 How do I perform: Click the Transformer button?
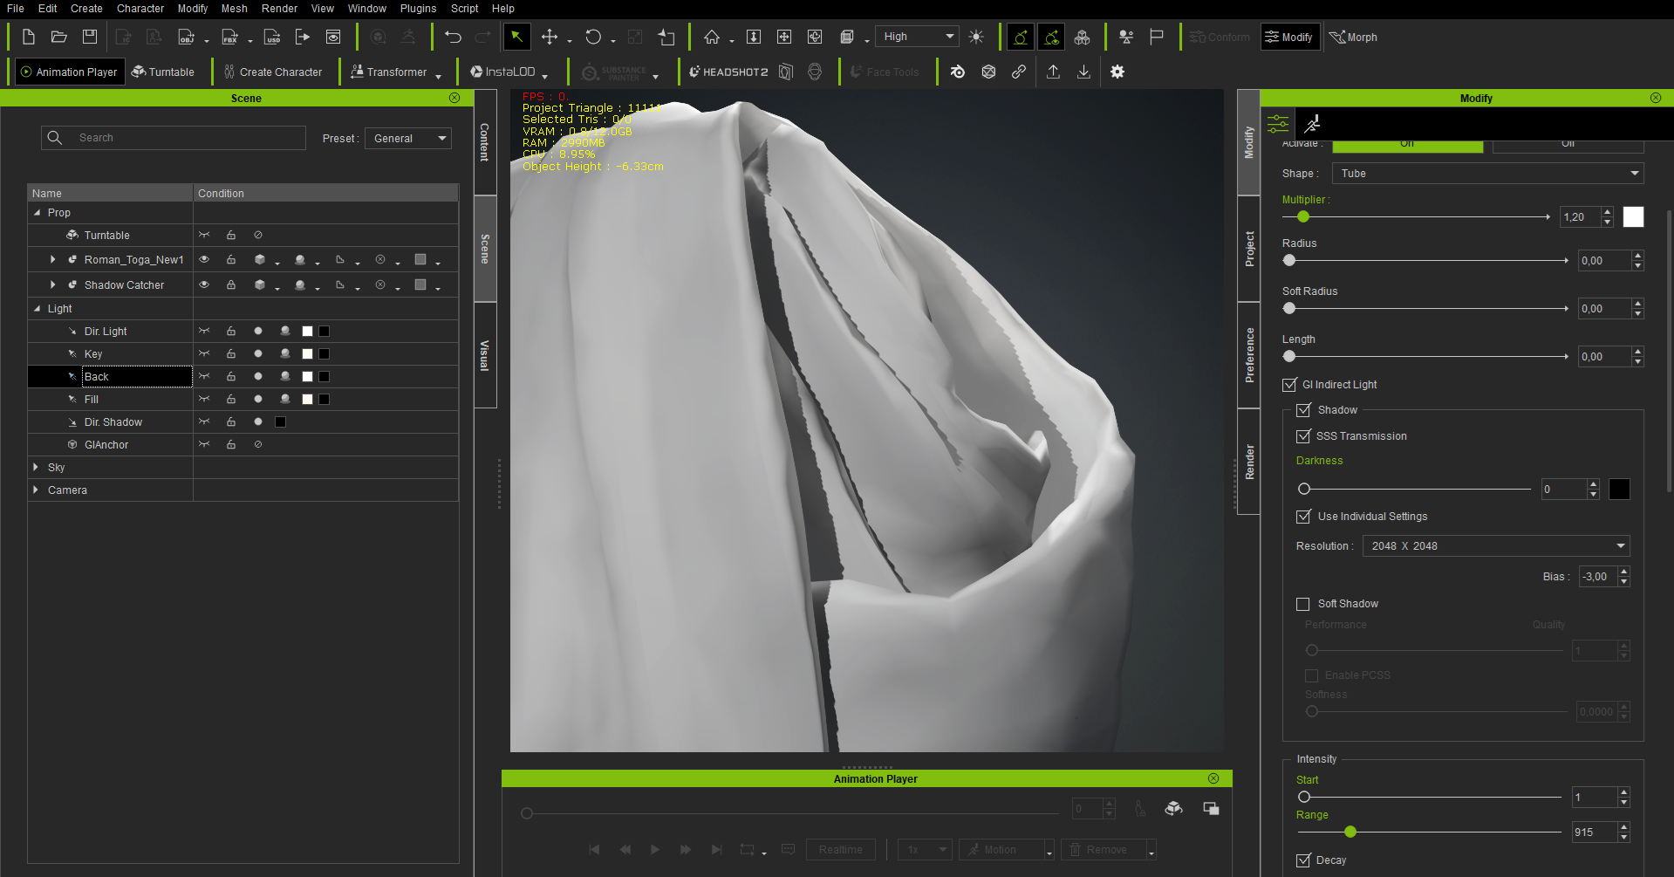point(389,72)
